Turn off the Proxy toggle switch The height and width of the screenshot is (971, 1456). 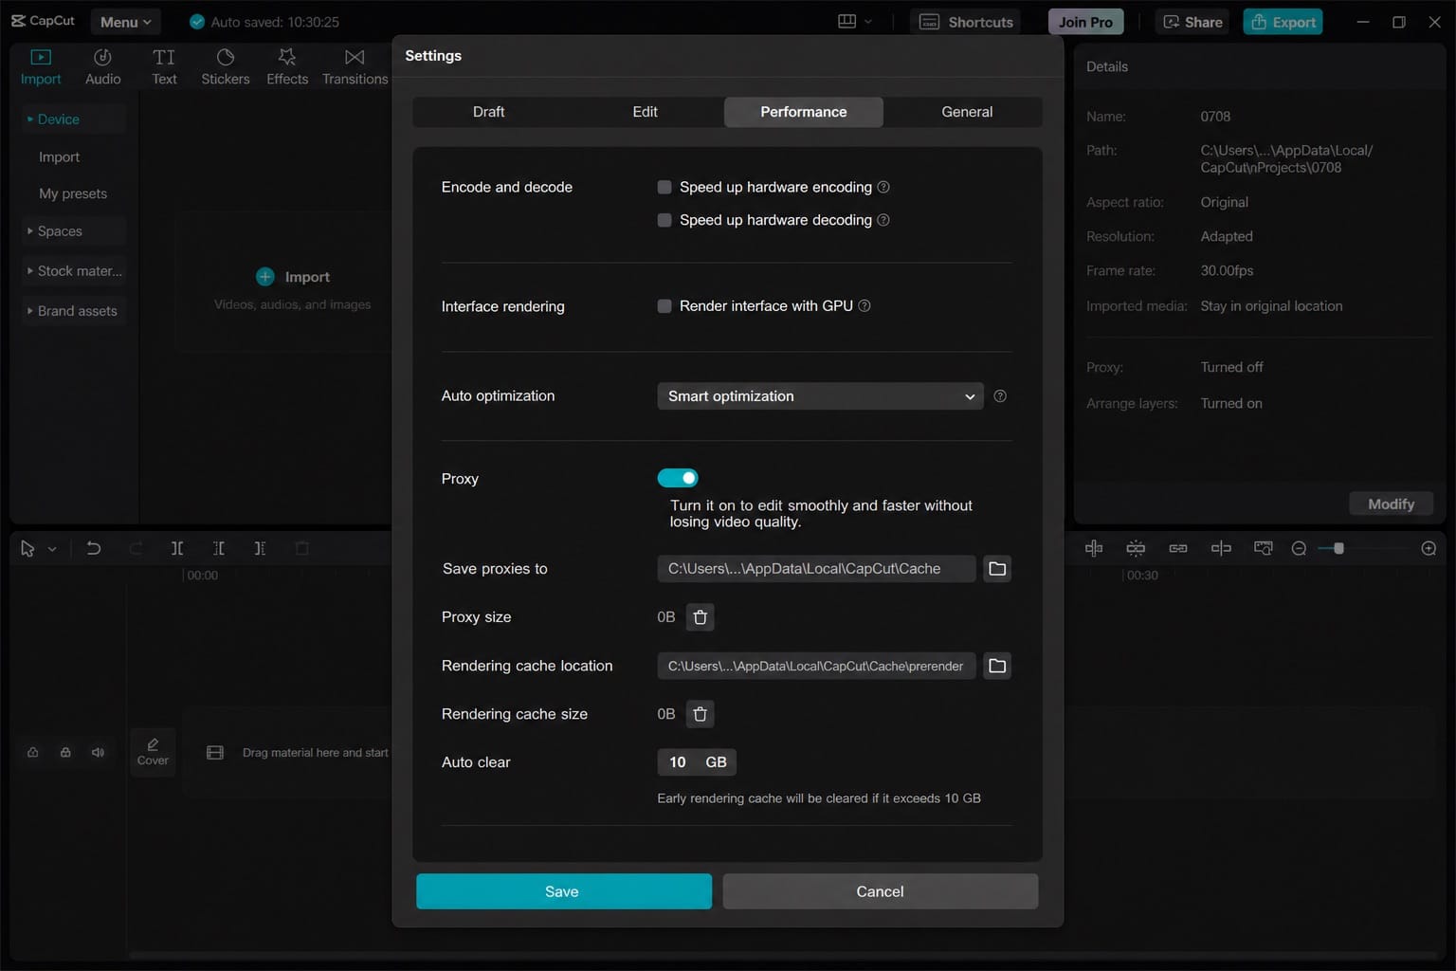tap(678, 478)
